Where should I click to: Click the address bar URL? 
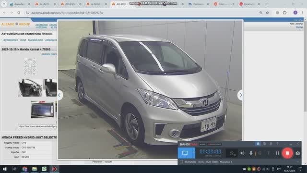[x=67, y=13]
